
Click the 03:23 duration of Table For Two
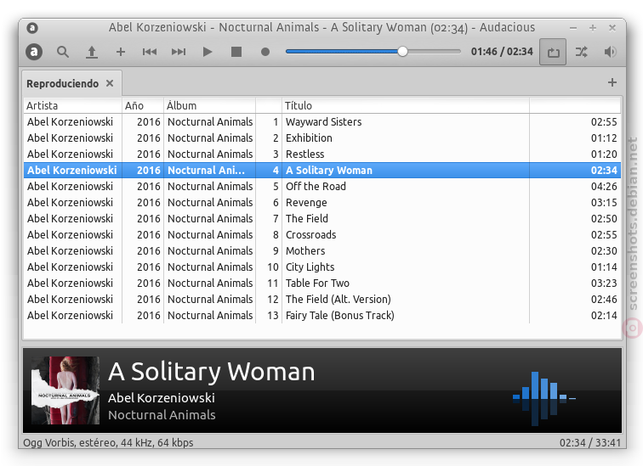[604, 284]
